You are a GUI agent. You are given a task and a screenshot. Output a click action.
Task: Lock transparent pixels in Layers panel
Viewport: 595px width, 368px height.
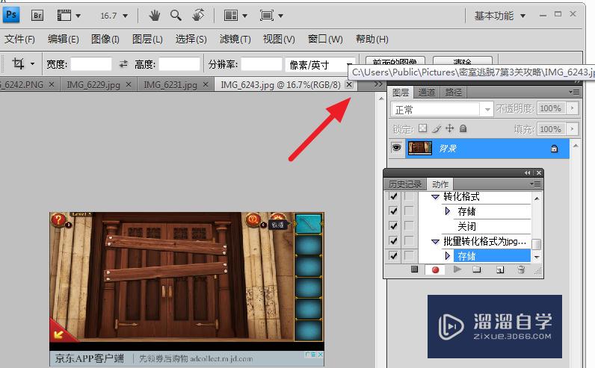423,128
